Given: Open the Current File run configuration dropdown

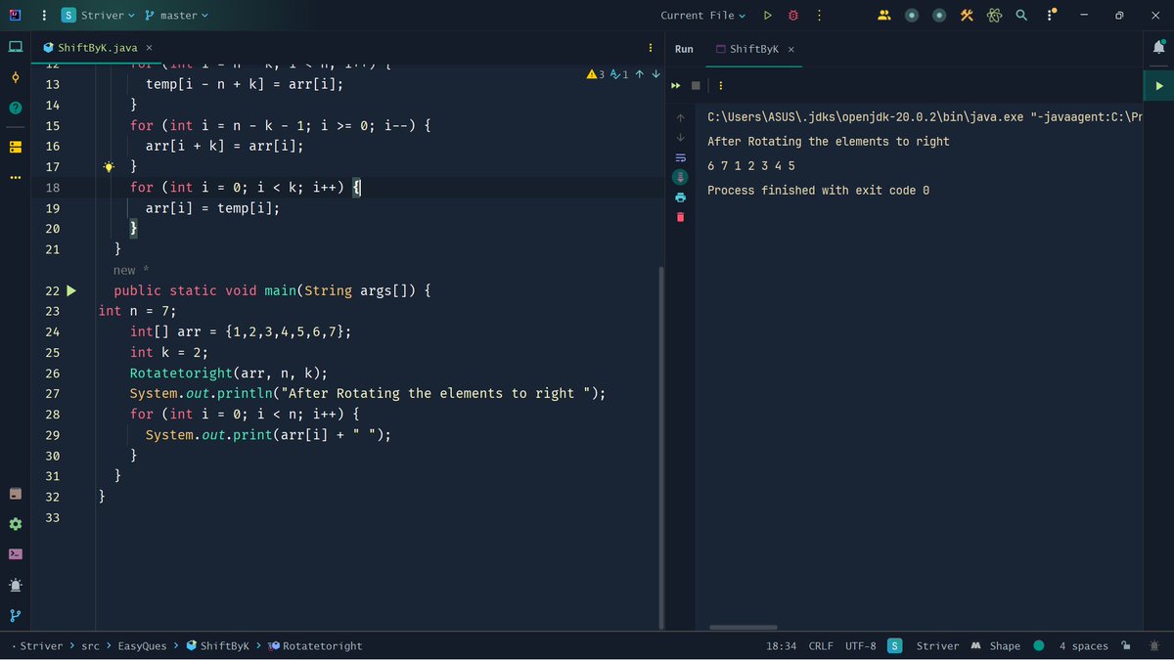Looking at the screenshot, I should pos(702,16).
